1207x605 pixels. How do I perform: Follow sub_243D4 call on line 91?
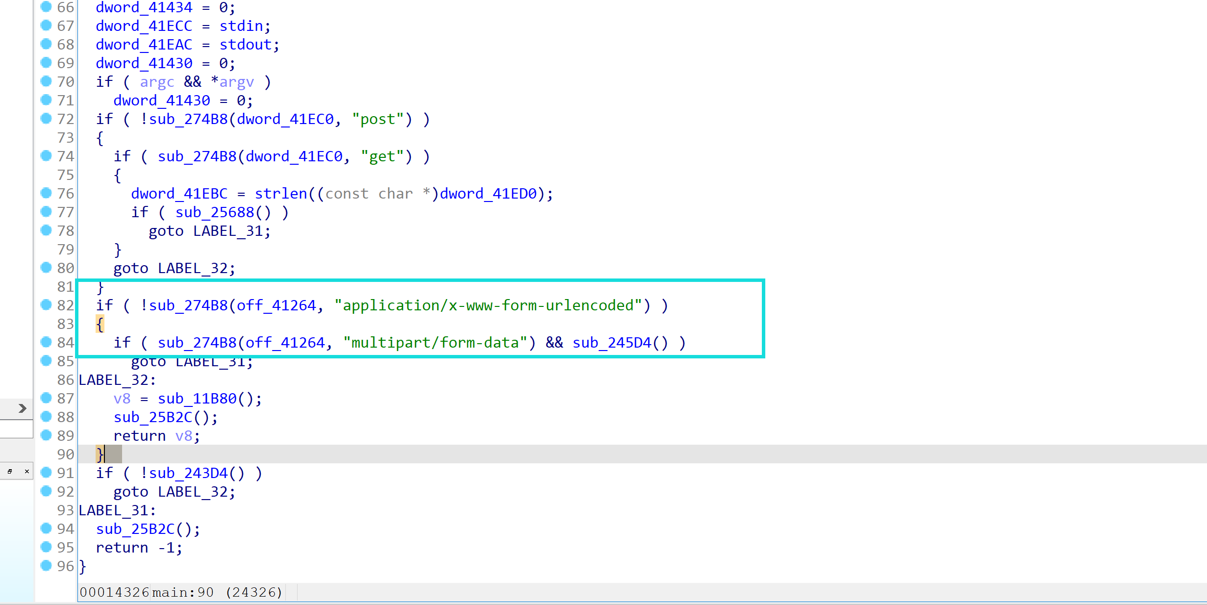pyautogui.click(x=188, y=473)
